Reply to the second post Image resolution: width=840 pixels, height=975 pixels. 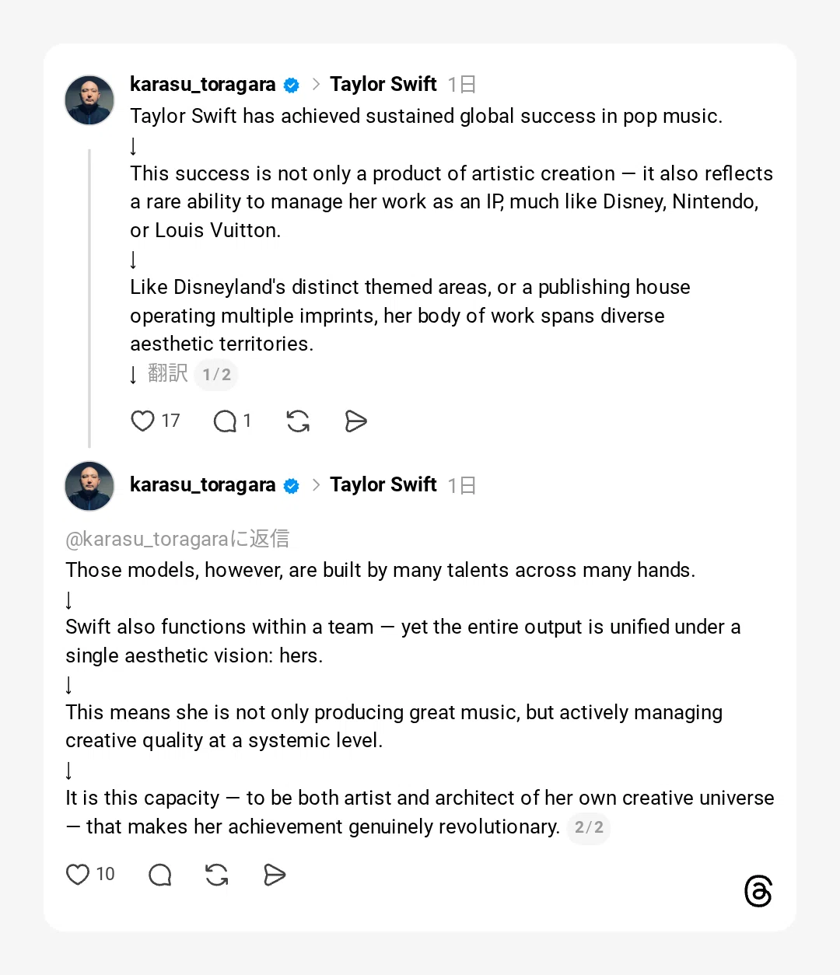point(160,875)
